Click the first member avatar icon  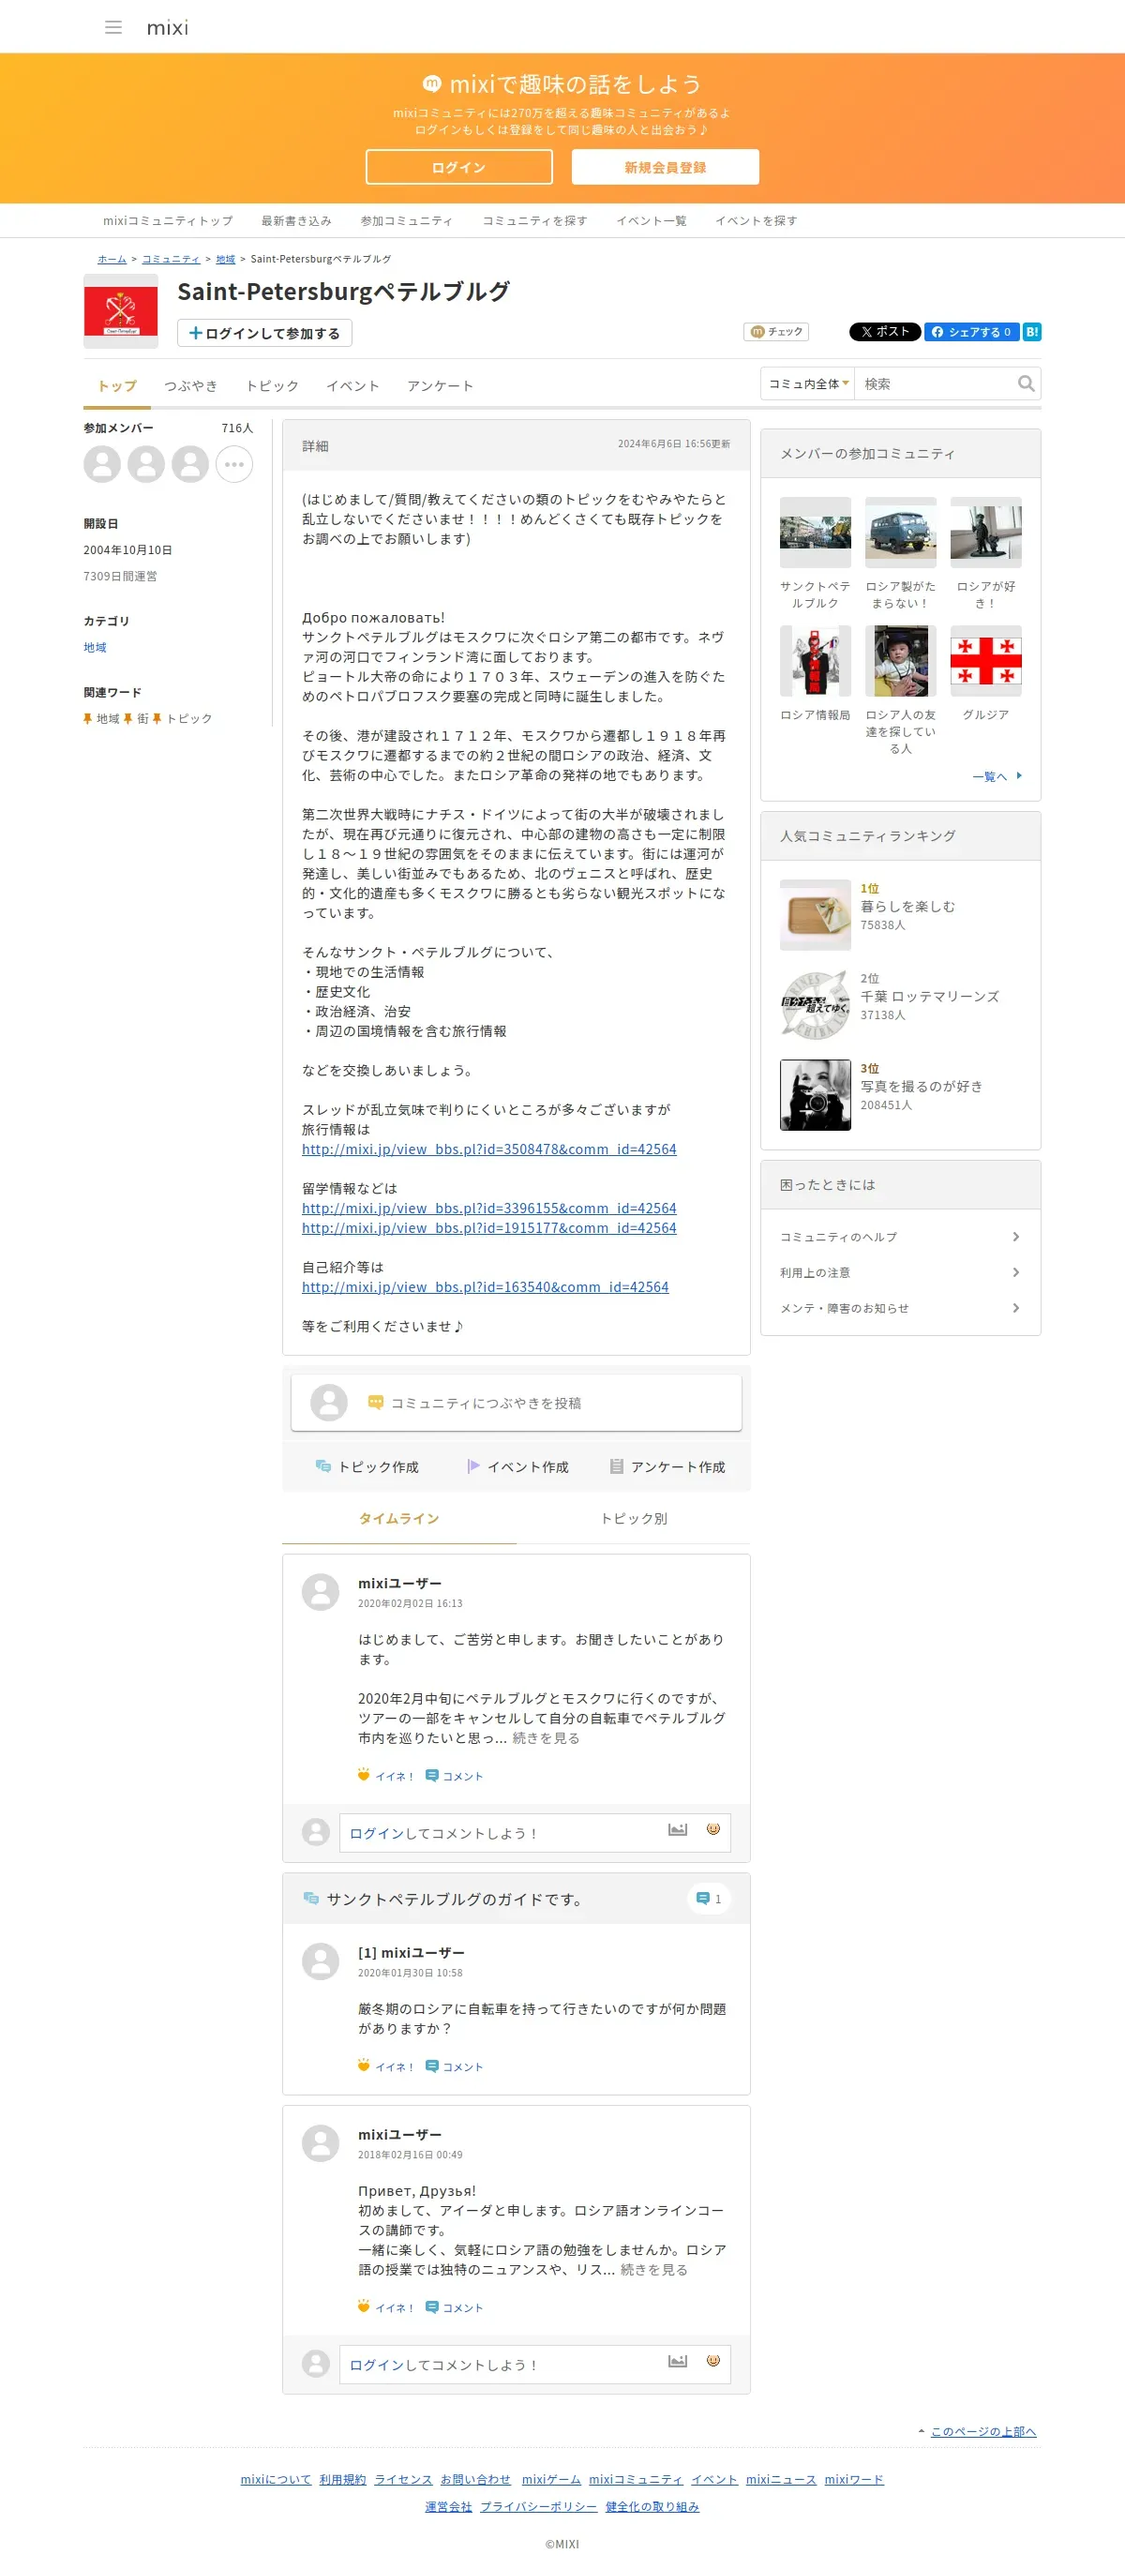tap(102, 465)
